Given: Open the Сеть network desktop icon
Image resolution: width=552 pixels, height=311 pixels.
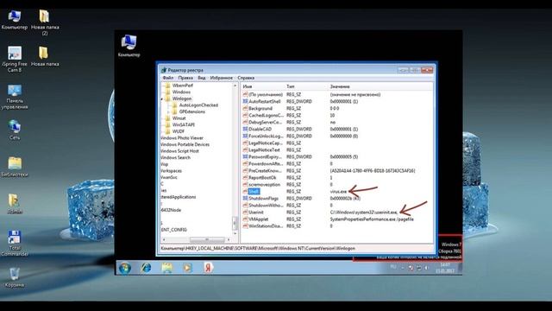Looking at the screenshot, I should [x=15, y=130].
